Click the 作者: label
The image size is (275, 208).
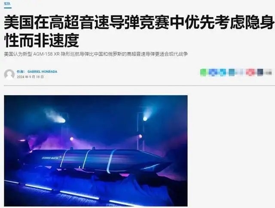[21, 71]
